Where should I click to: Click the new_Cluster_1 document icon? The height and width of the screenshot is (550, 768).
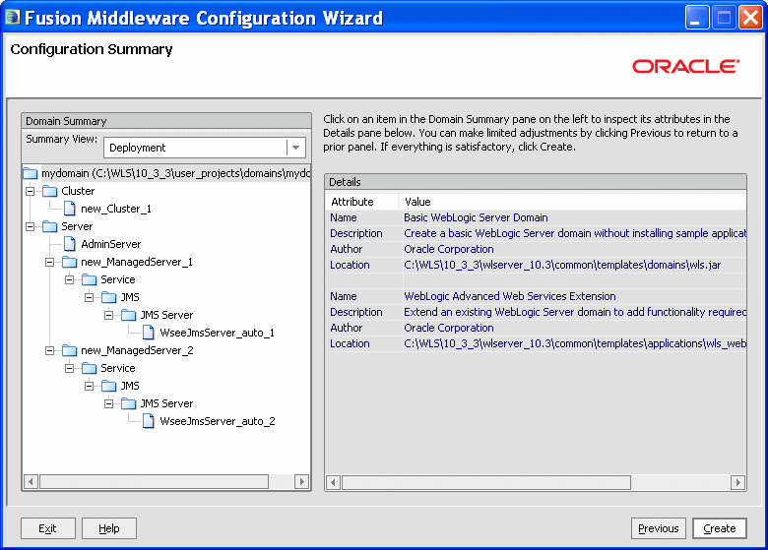pos(70,209)
